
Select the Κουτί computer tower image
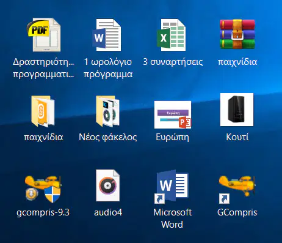pos(237,110)
